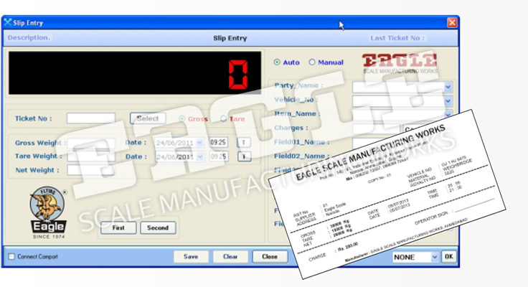Viewport: 528px width, 287px height.
Task: Click the Eagle Scale Manufacturing Works logo
Action: [x=400, y=64]
